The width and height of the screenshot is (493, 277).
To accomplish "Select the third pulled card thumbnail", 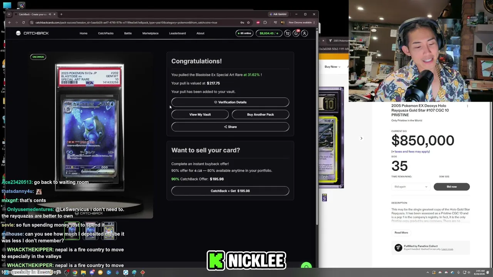I will tap(109, 231).
